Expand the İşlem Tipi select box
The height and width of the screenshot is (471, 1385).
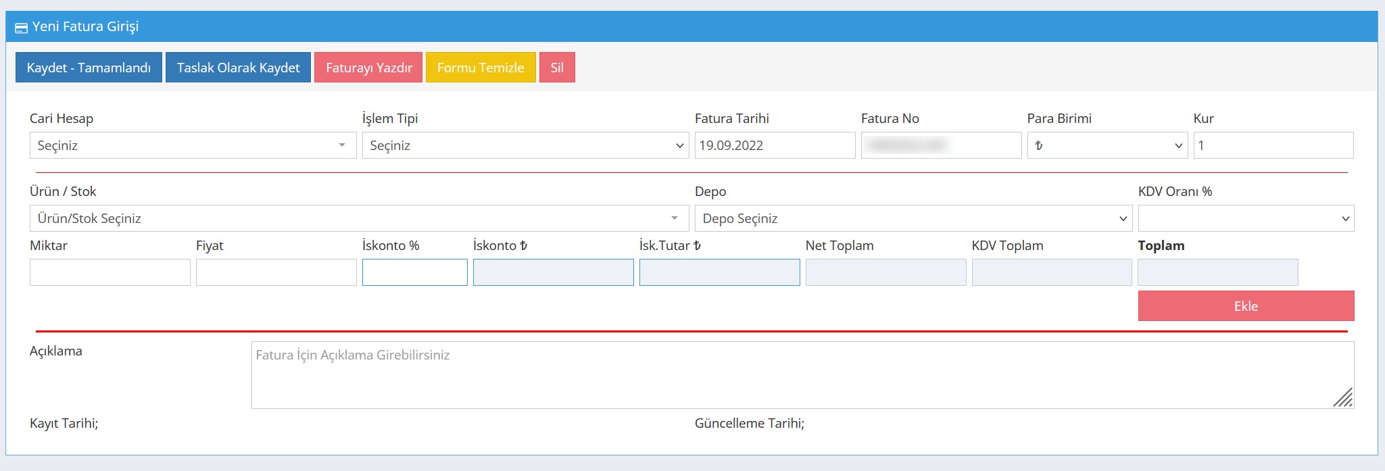click(x=525, y=145)
